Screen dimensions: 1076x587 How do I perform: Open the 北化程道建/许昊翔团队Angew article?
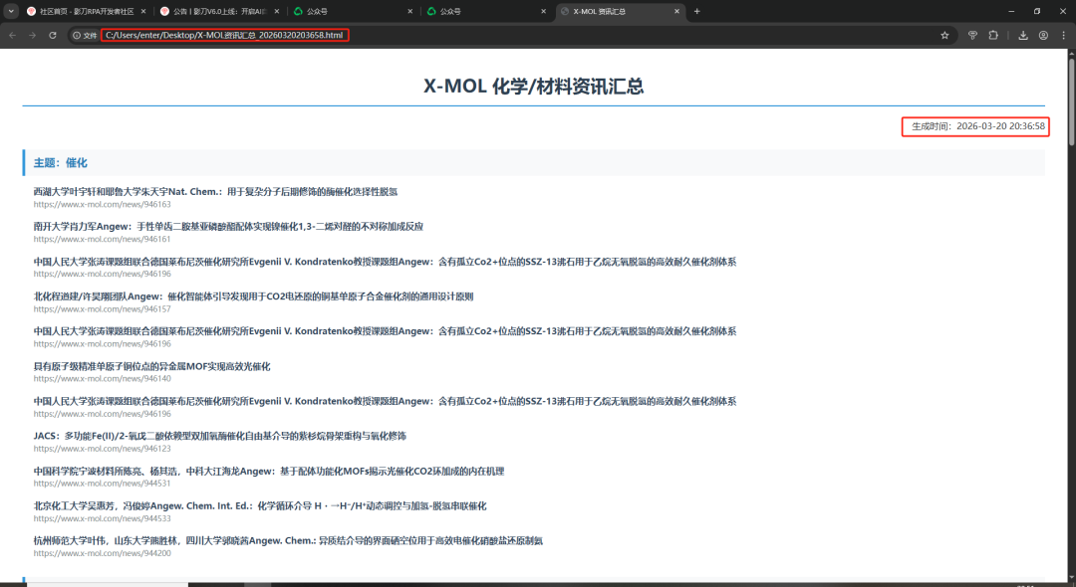coord(253,296)
